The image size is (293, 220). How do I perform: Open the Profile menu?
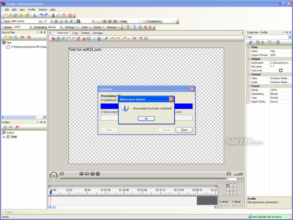point(32,10)
